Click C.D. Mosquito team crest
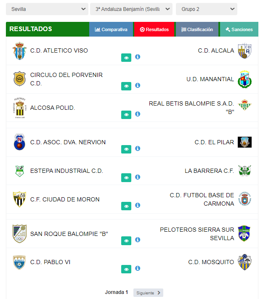The height and width of the screenshot is (299, 263). (244, 262)
